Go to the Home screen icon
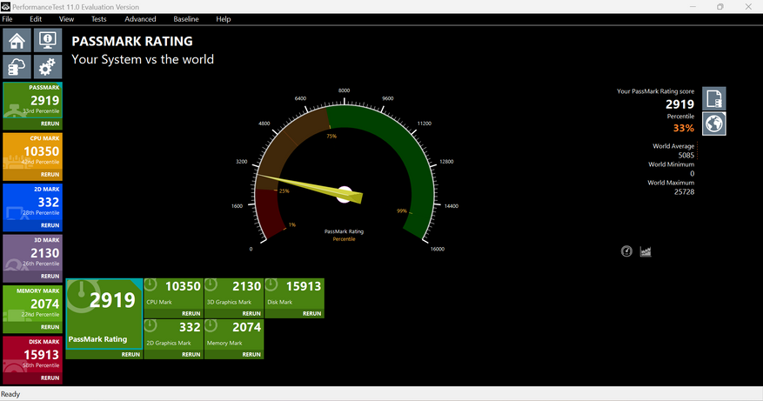763x401 pixels. tap(17, 40)
